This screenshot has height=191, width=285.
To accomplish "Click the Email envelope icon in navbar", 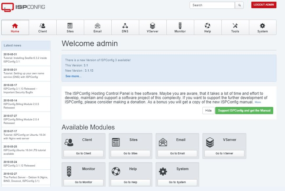I will (98, 26).
